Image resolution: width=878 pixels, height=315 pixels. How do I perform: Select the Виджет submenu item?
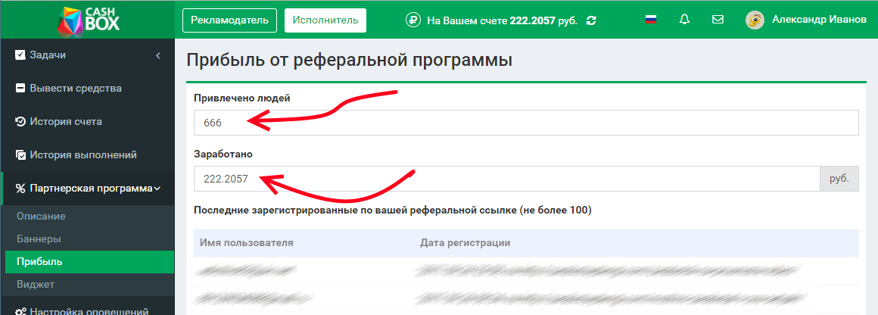click(35, 284)
